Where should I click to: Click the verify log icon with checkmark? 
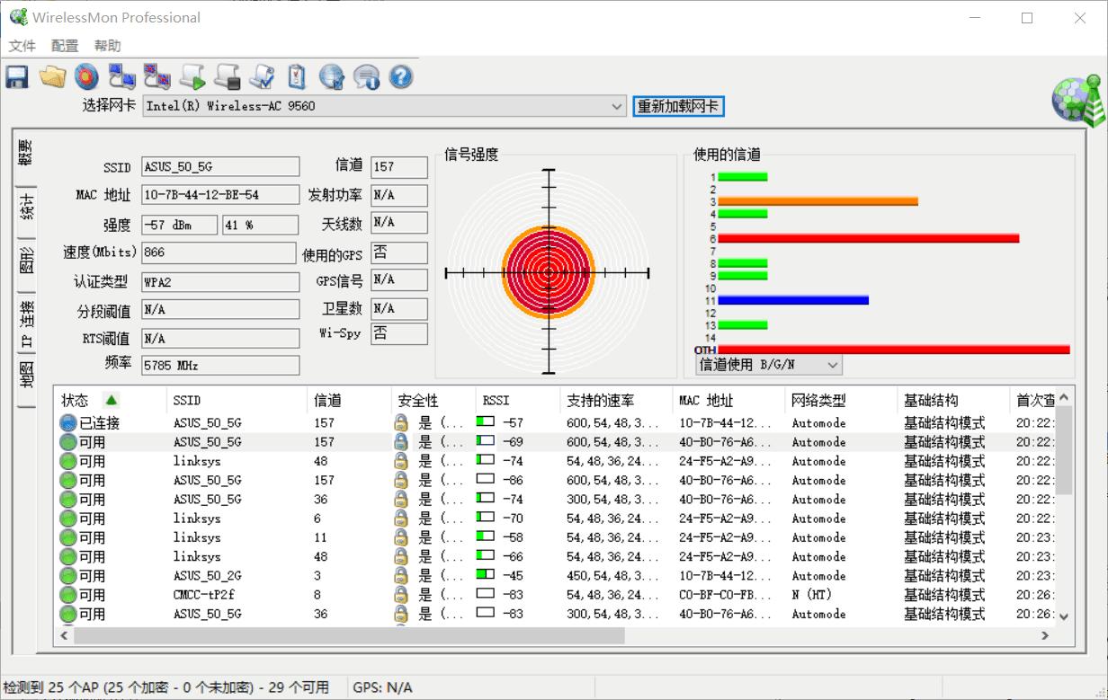tap(262, 76)
